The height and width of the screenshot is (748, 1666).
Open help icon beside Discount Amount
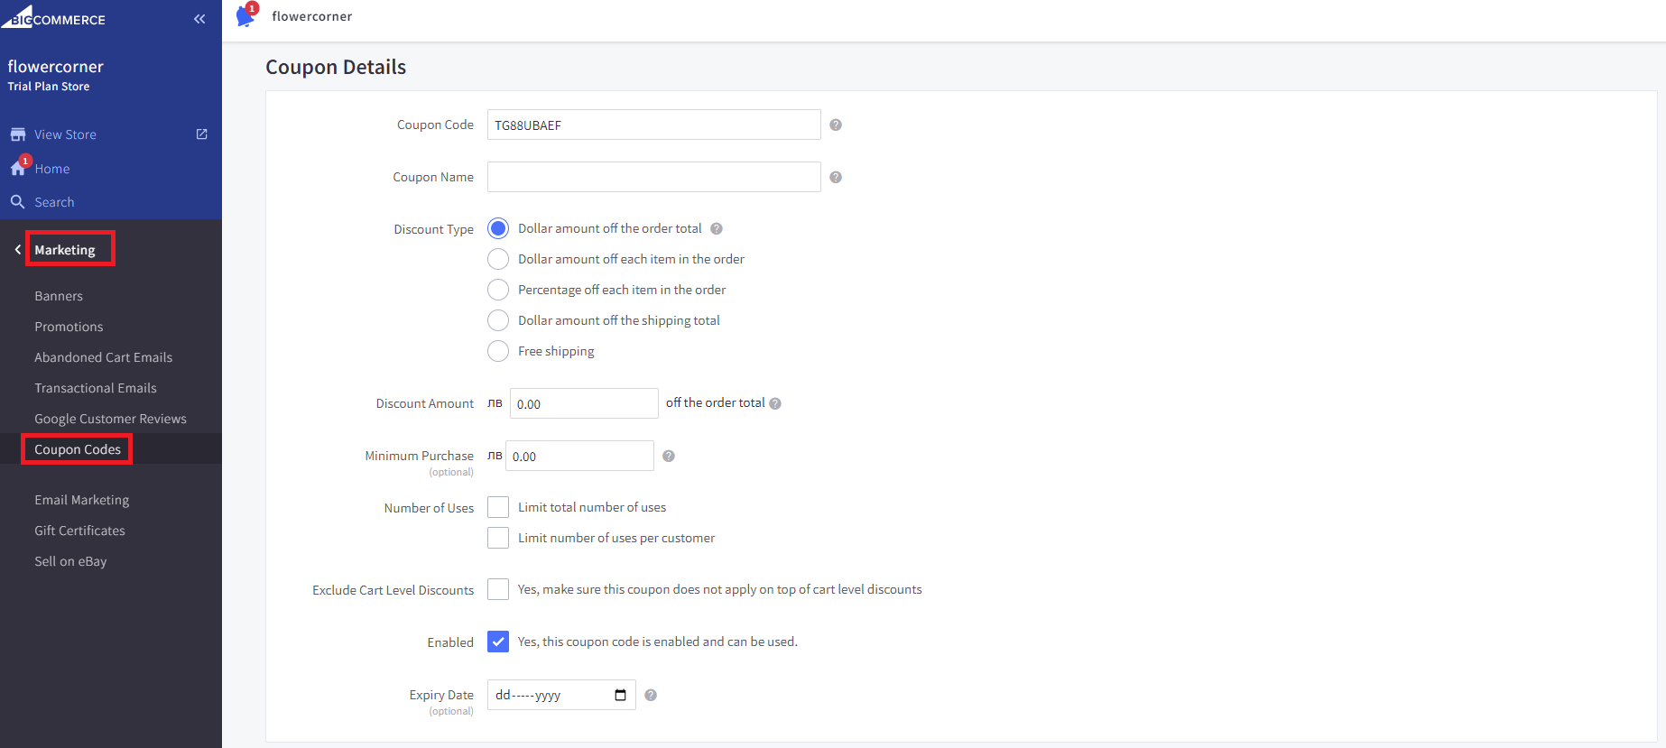click(775, 403)
